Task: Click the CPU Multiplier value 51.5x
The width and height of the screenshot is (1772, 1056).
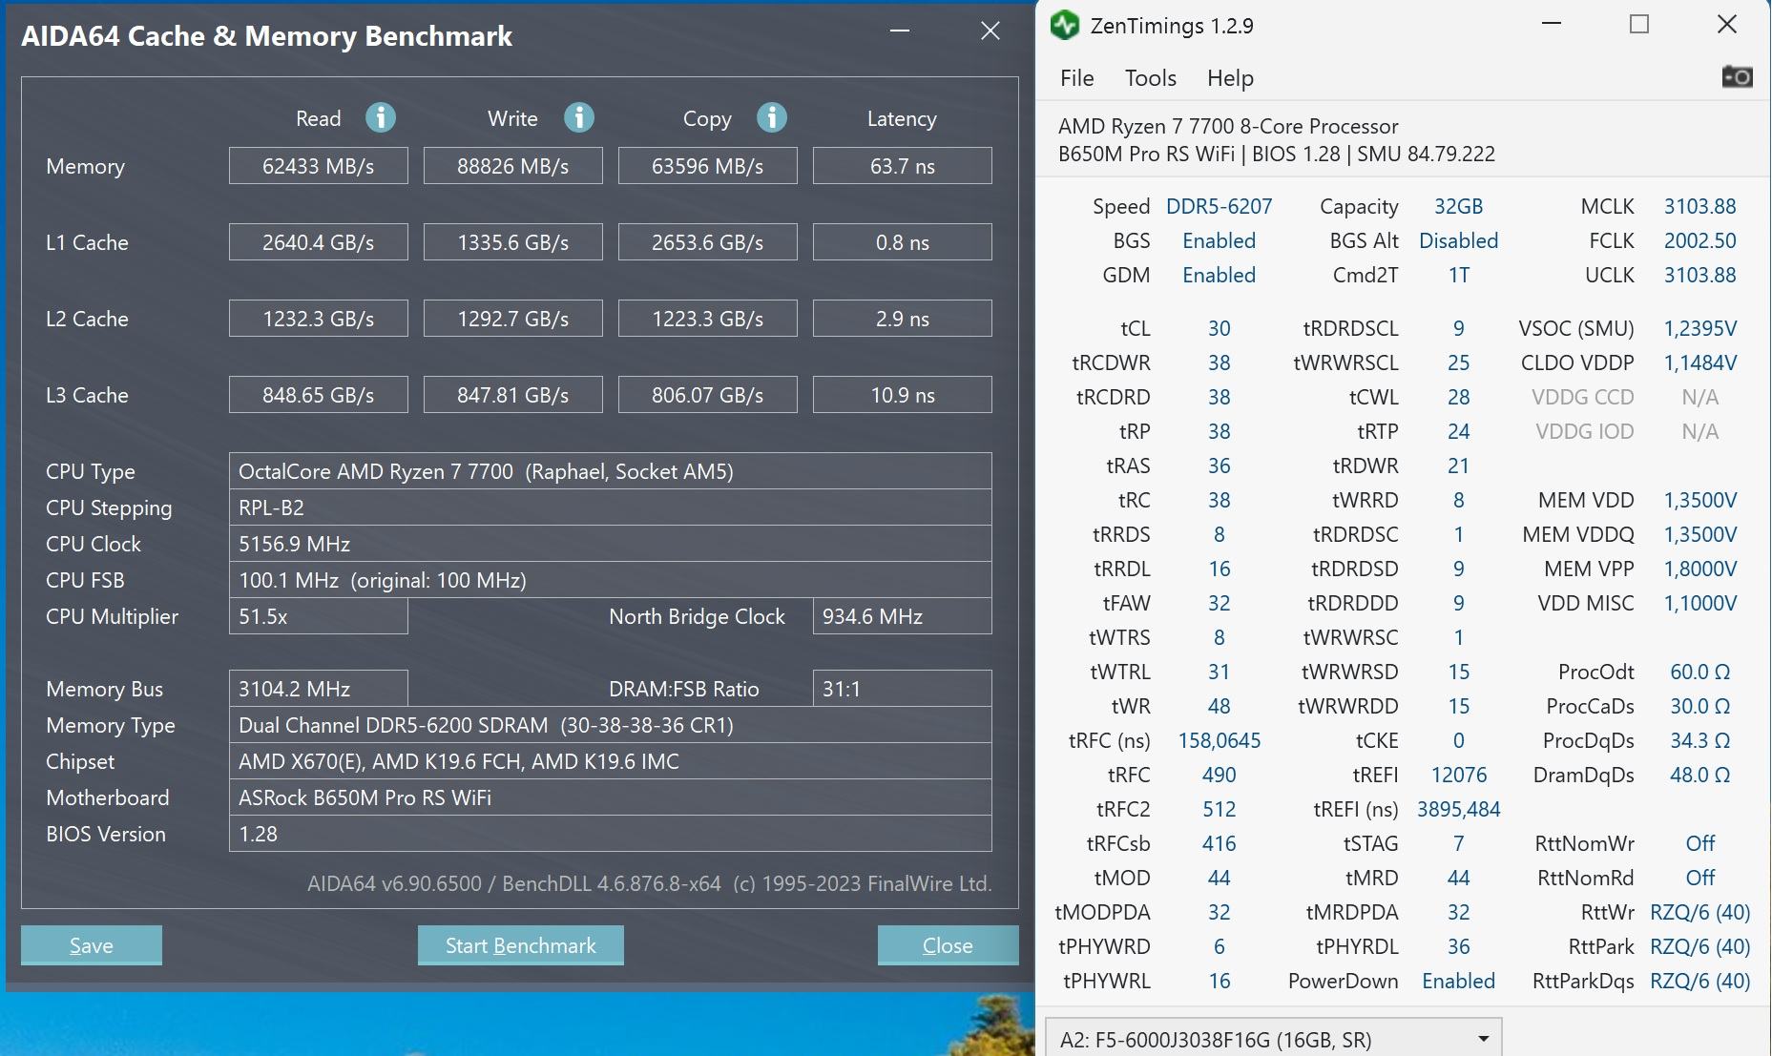Action: coord(319,616)
